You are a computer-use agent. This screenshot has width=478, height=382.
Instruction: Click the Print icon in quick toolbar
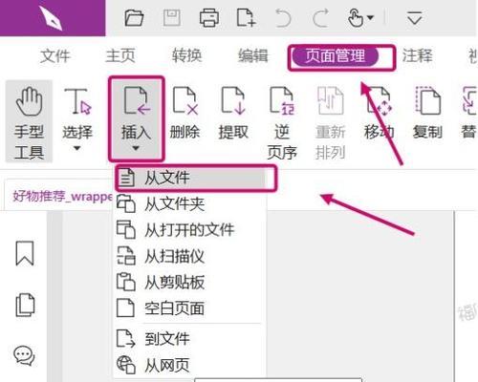tap(209, 17)
